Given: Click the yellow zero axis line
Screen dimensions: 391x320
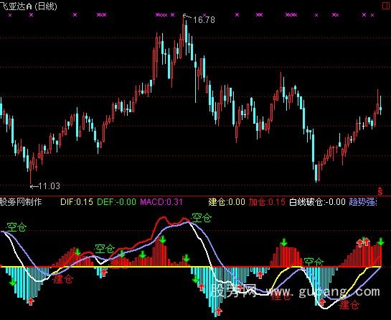Looking at the screenshot, I should pos(191,267).
